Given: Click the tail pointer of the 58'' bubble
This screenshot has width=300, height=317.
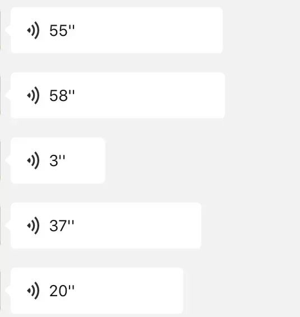Looking at the screenshot, I should (8, 95).
